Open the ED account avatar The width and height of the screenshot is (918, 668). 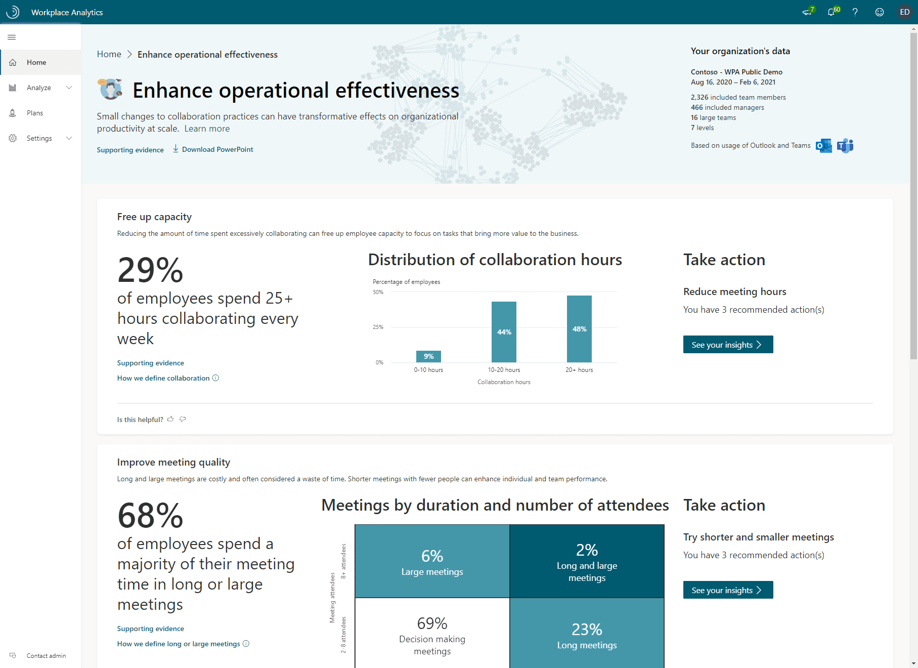coord(905,12)
